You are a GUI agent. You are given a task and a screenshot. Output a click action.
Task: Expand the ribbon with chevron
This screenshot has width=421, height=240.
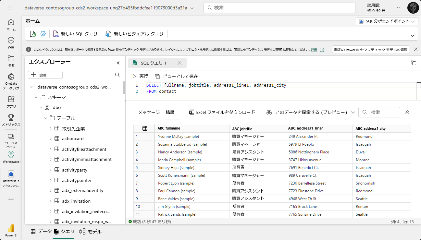coord(413,36)
